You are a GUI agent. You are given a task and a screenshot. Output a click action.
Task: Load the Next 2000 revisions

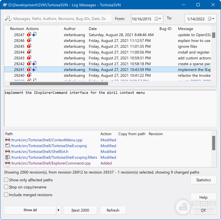pos(80,210)
